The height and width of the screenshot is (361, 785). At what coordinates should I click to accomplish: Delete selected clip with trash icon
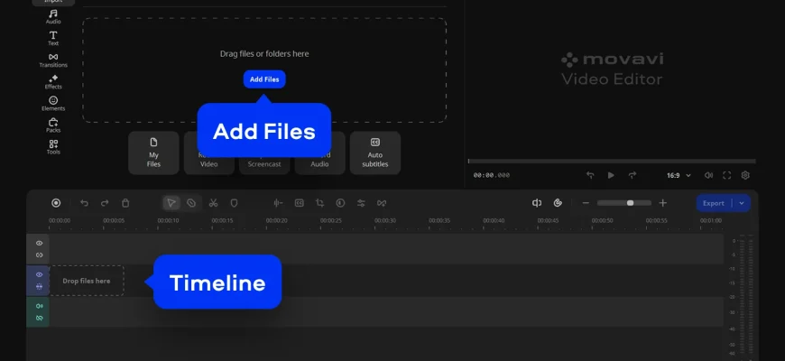pyautogui.click(x=125, y=203)
